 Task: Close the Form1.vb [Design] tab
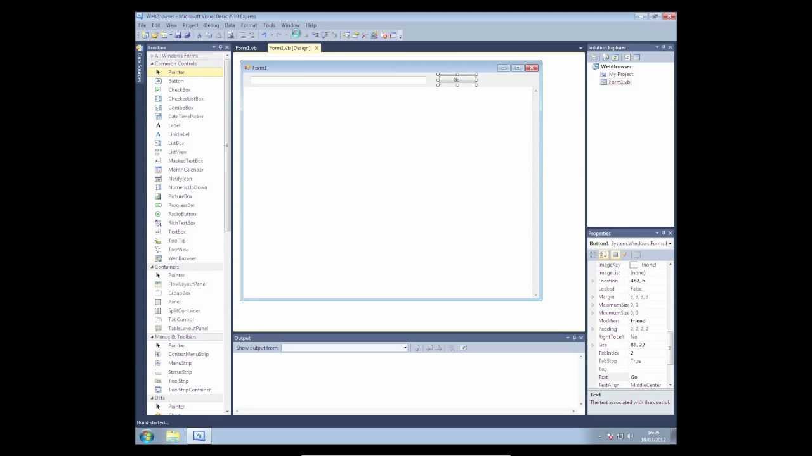[317, 48]
